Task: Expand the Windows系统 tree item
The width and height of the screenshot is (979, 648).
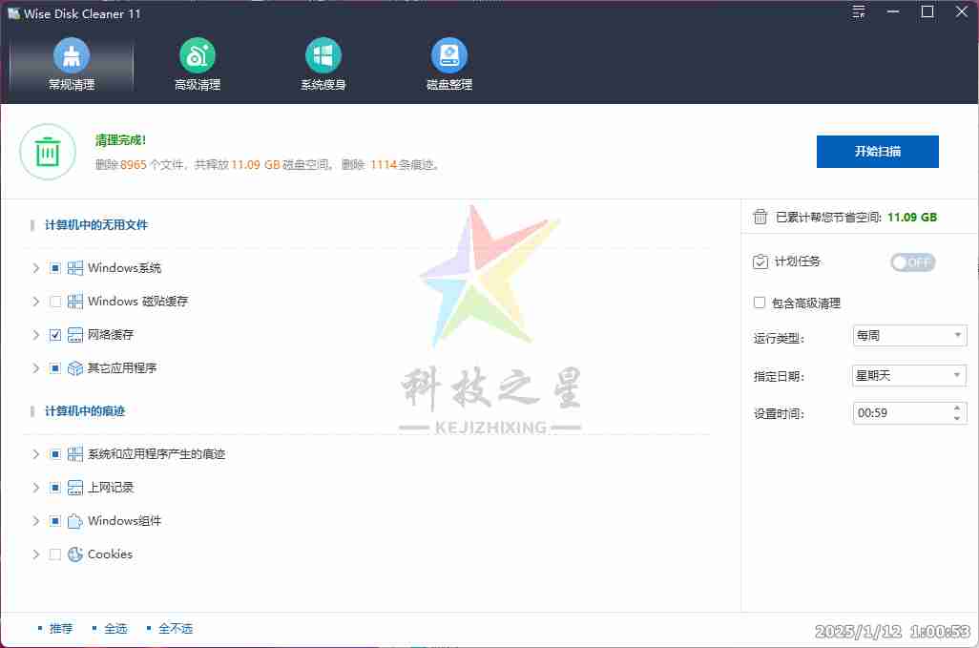Action: 36,268
